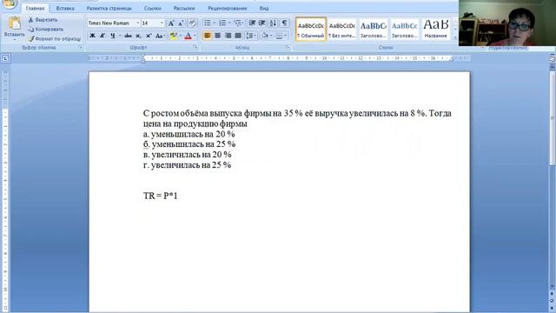Apply the yellow text highlight color
The height and width of the screenshot is (313, 556).
[x=173, y=36]
